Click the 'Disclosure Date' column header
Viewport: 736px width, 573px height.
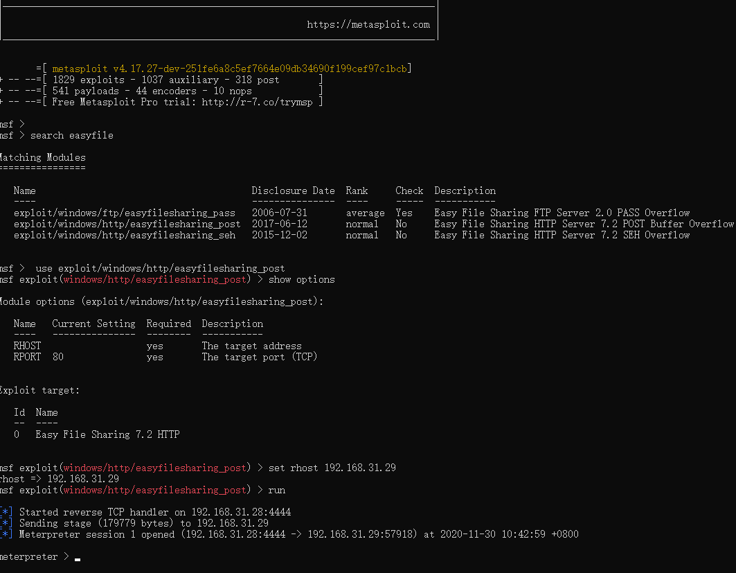click(x=293, y=191)
